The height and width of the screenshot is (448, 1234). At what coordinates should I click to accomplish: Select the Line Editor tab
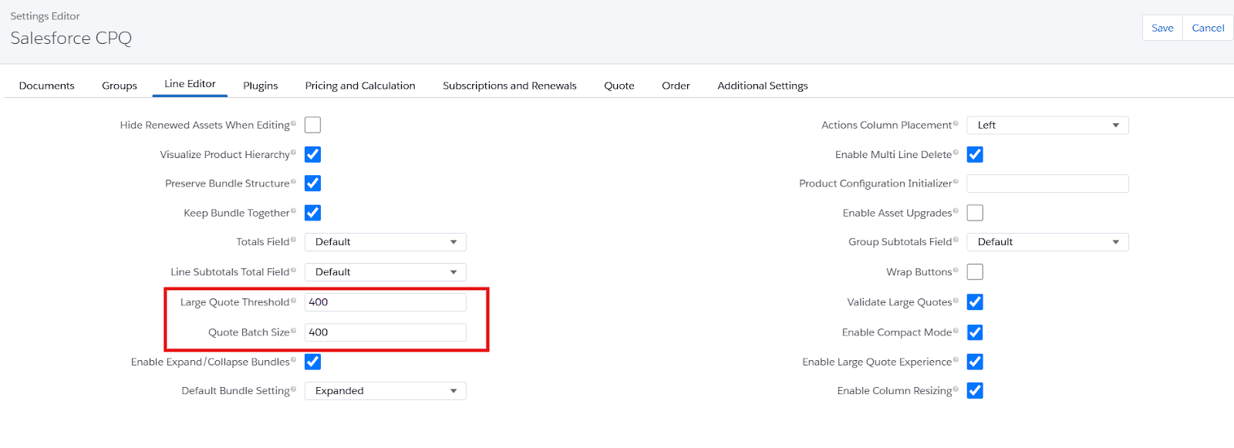pos(190,84)
